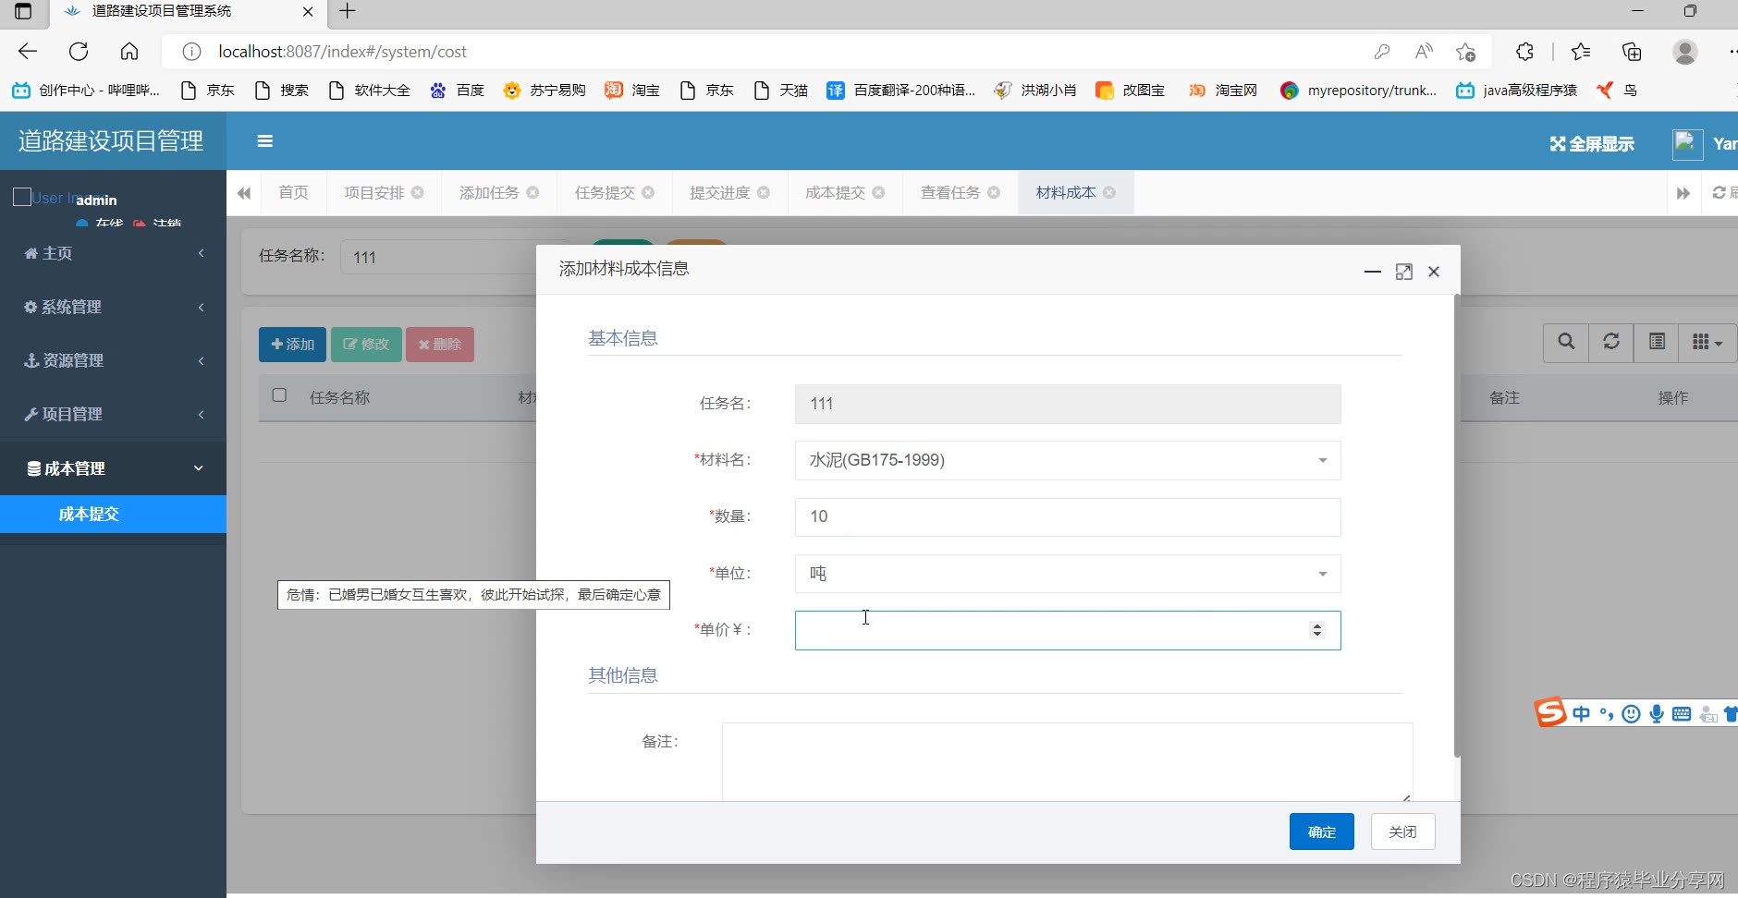Click the 关闭 button in dialog

1402,831
